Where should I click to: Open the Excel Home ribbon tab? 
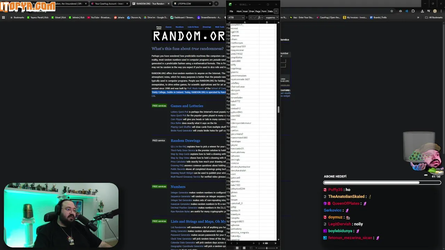(239, 11)
